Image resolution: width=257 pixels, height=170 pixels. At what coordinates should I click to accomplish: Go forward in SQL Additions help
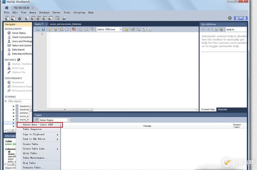click(x=209, y=29)
